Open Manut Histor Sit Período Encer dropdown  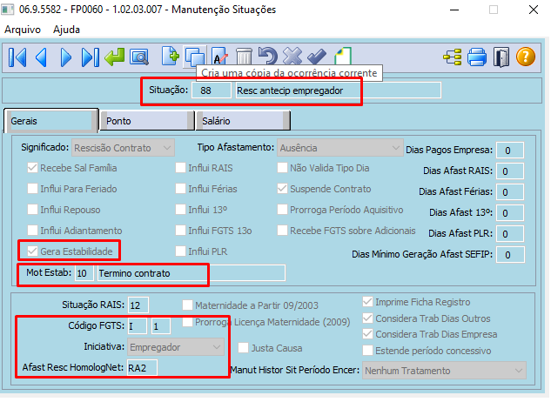coord(444,371)
